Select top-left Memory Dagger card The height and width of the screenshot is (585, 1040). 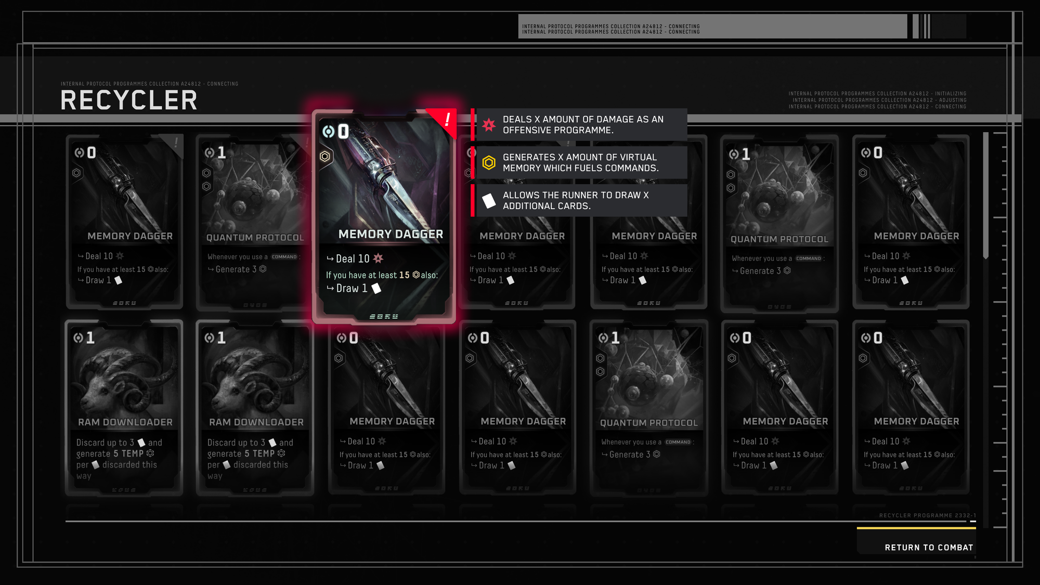[124, 222]
